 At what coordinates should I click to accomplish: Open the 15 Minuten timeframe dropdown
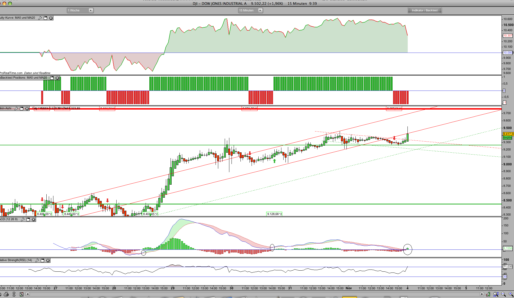click(x=250, y=10)
